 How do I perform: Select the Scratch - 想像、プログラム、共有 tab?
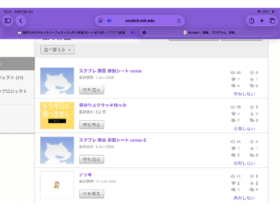point(209,33)
